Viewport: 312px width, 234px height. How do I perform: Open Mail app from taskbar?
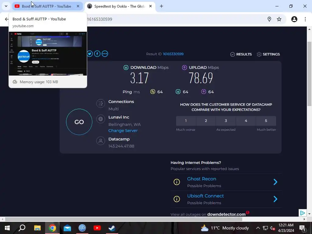tap(67, 228)
